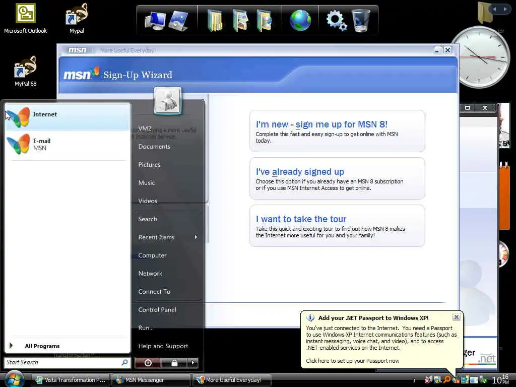Open Music from the Start menu

pos(147,182)
